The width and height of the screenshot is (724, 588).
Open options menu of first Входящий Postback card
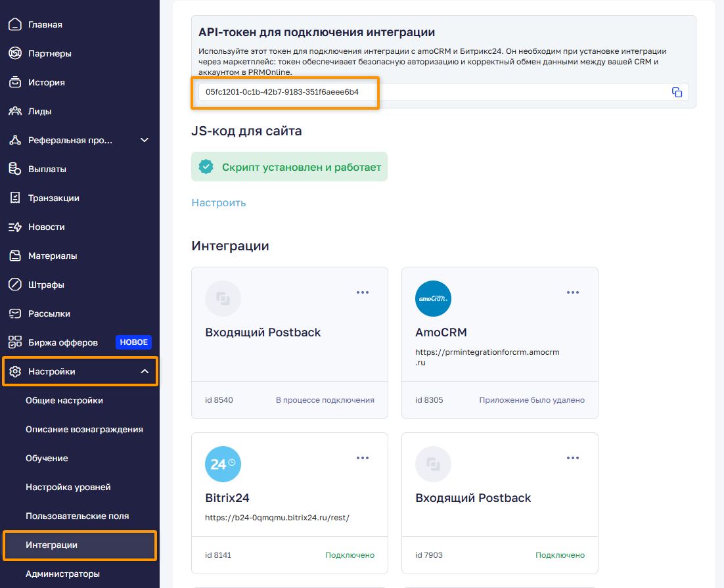(363, 292)
